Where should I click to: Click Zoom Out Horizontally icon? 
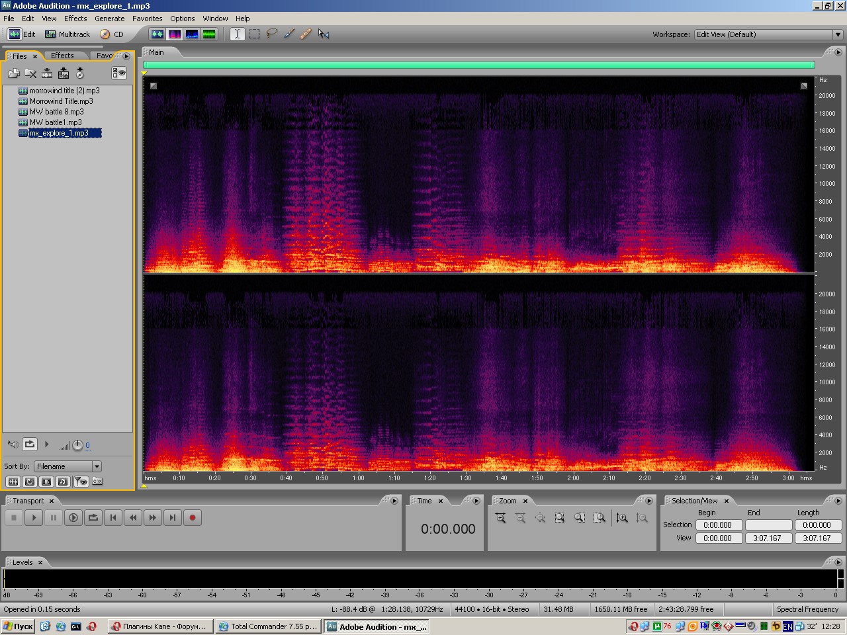(520, 518)
